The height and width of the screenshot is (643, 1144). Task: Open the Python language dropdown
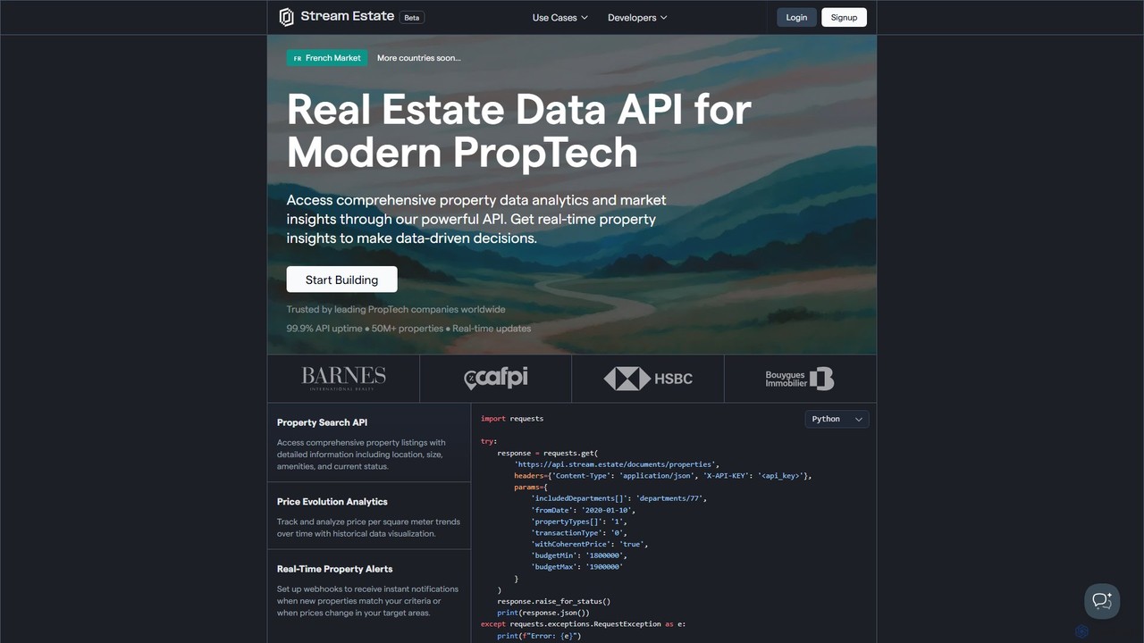tap(837, 419)
